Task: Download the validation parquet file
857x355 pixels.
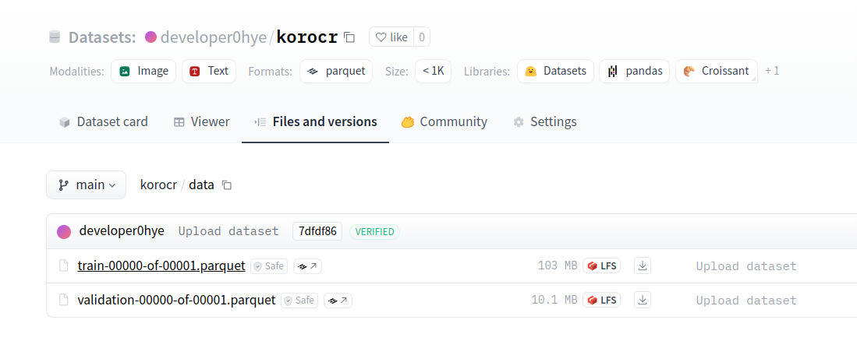Action: (643, 300)
